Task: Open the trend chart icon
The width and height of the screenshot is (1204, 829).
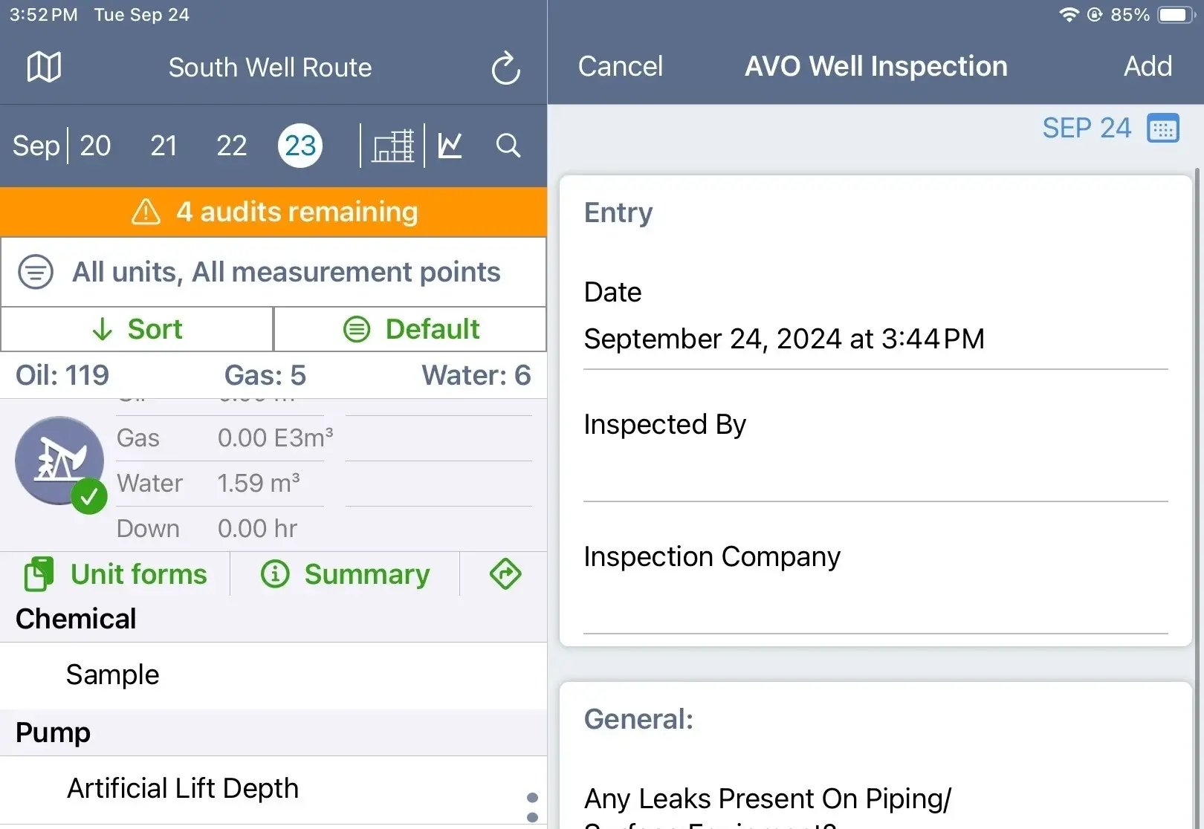Action: click(450, 146)
